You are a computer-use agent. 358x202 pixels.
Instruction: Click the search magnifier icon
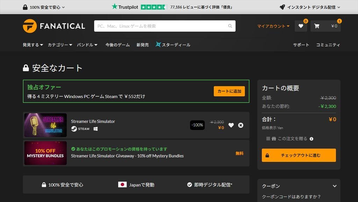click(230, 26)
